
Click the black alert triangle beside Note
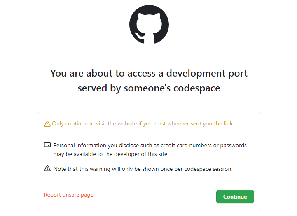(47, 168)
